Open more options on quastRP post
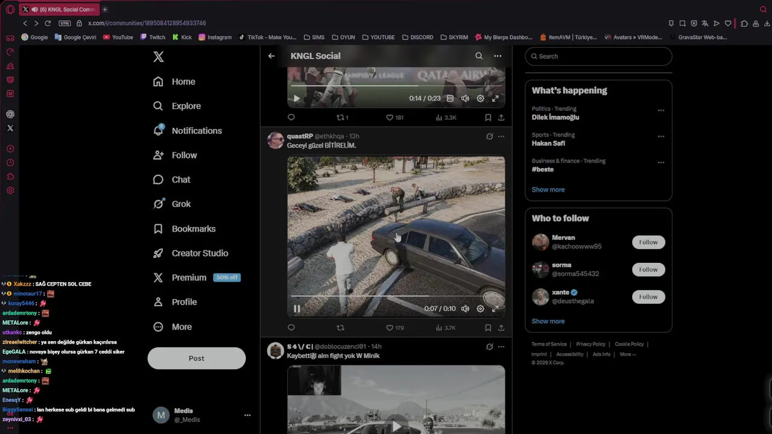Viewport: 772px width, 434px height. coord(501,136)
